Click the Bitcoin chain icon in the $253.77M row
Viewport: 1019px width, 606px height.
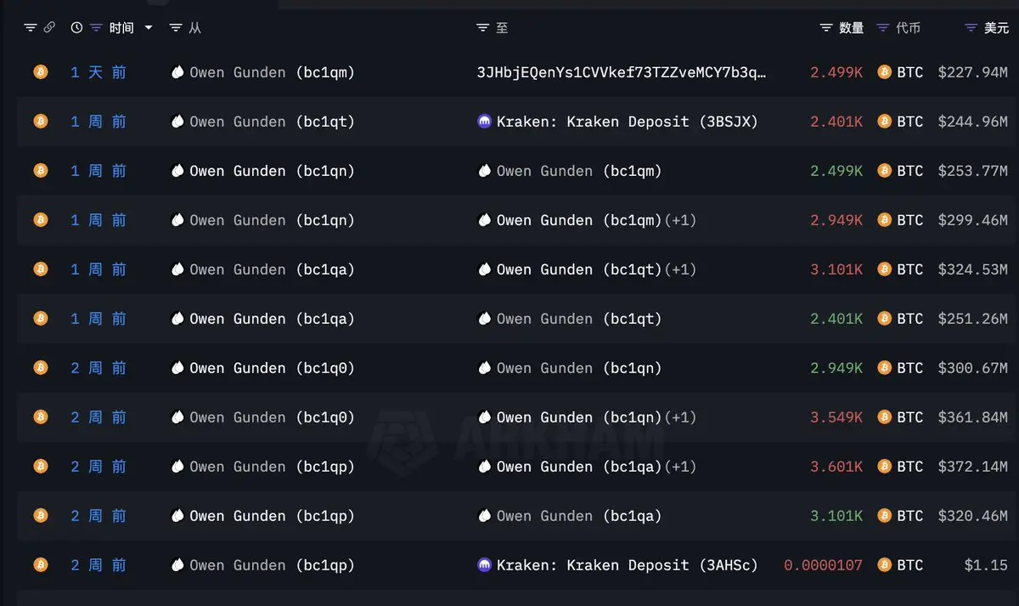click(x=41, y=171)
